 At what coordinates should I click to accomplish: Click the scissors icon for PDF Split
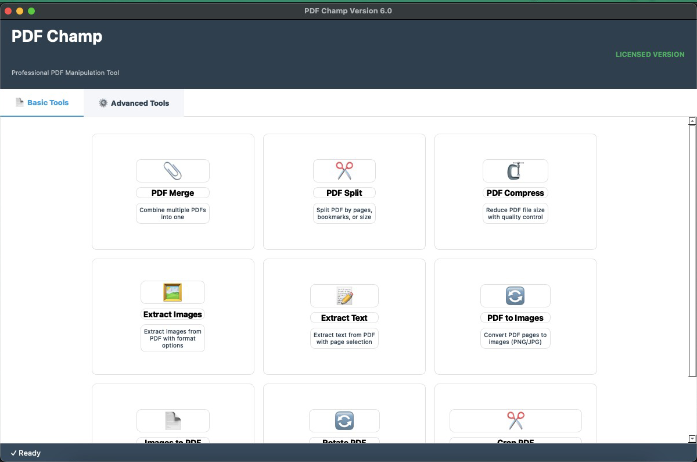point(344,170)
